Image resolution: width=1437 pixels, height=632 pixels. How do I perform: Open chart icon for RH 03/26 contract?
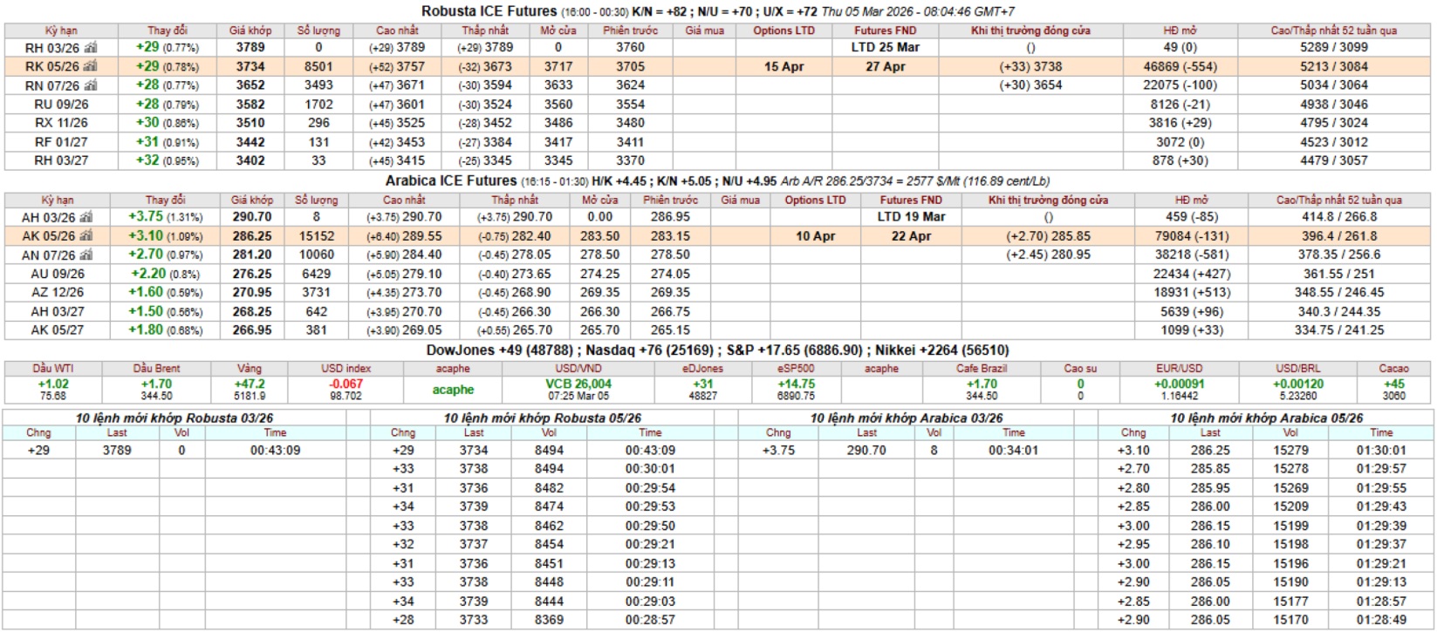(91, 48)
